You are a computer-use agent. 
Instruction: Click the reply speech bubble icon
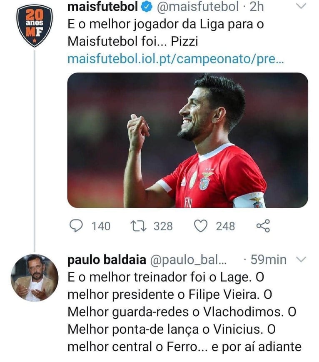point(76,226)
